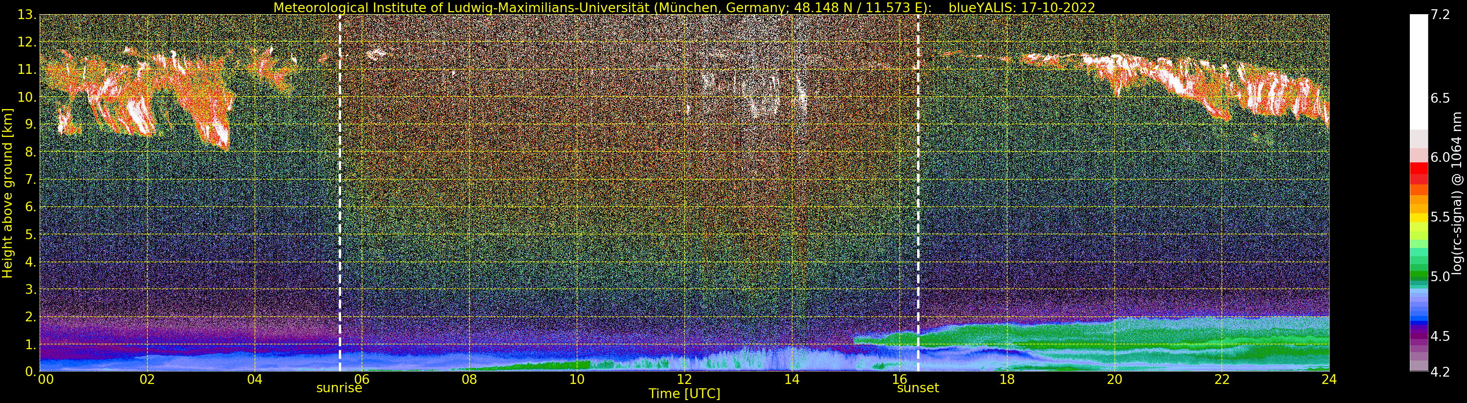The width and height of the screenshot is (1467, 403).
Task: Click the height axis tick '12.'
Action: pos(27,42)
